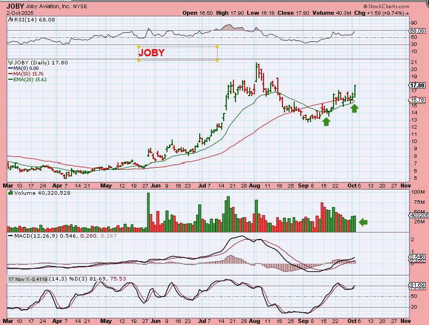Click the 403205 volume axis tag
This screenshot has width=429, height=325.
[x=419, y=216]
